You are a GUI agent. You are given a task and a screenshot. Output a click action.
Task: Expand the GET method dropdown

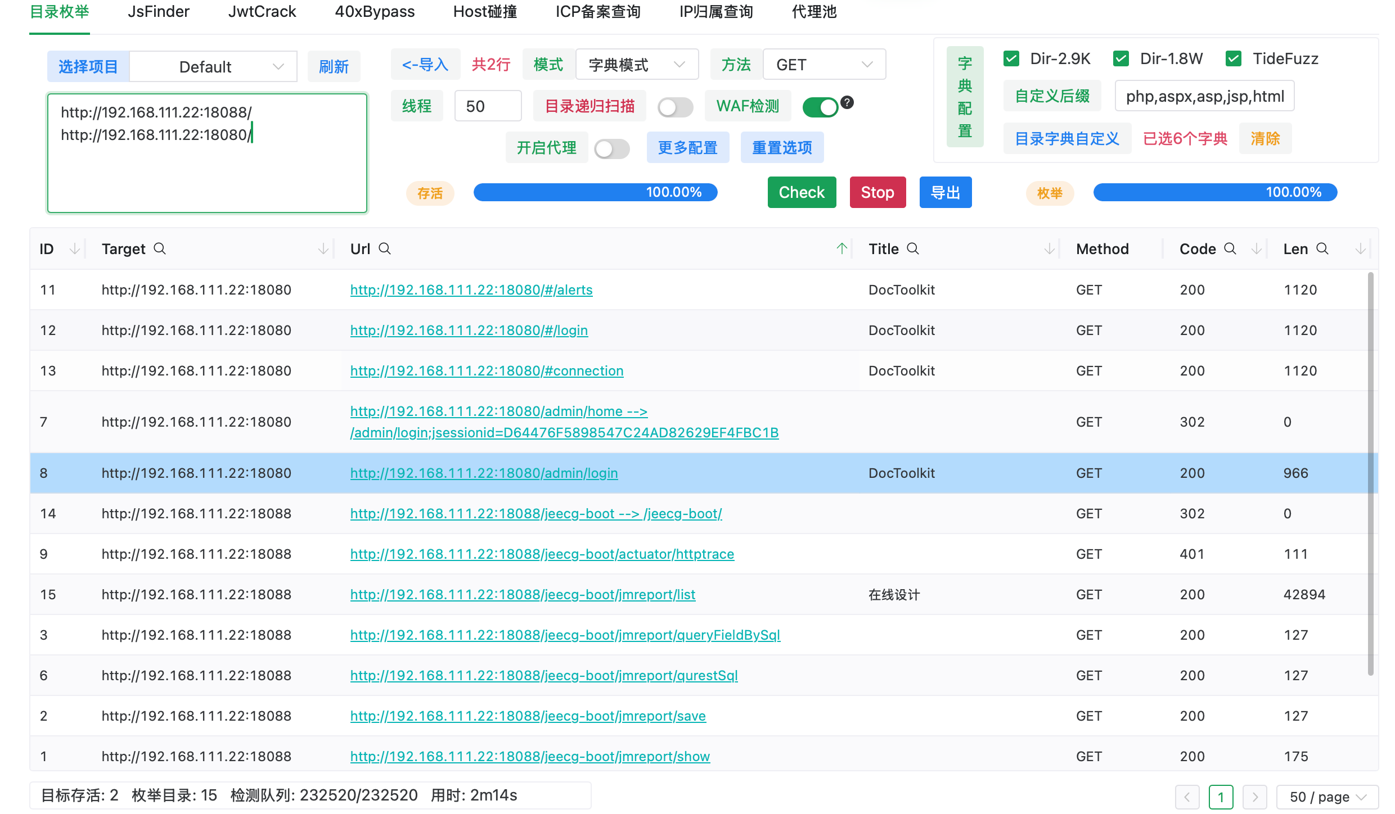[x=824, y=65]
